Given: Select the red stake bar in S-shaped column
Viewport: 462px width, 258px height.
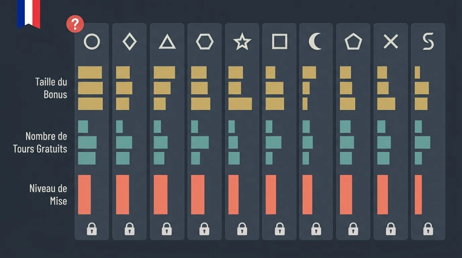Looking at the screenshot, I should [x=418, y=195].
